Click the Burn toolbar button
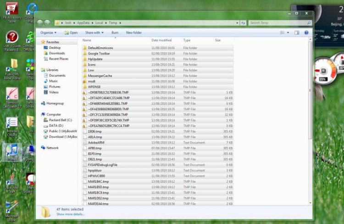This screenshot has width=344, height=224. (115, 33)
